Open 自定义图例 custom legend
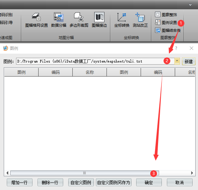Screen dimensions: 198x190 (81, 182)
